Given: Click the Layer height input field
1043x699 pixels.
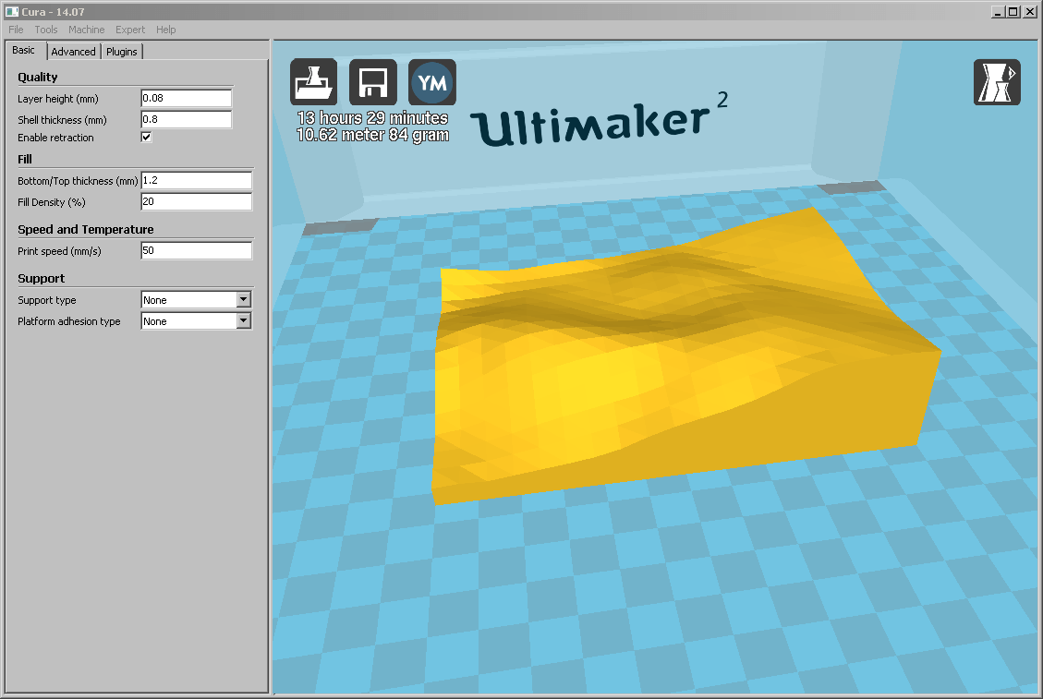Looking at the screenshot, I should (187, 98).
